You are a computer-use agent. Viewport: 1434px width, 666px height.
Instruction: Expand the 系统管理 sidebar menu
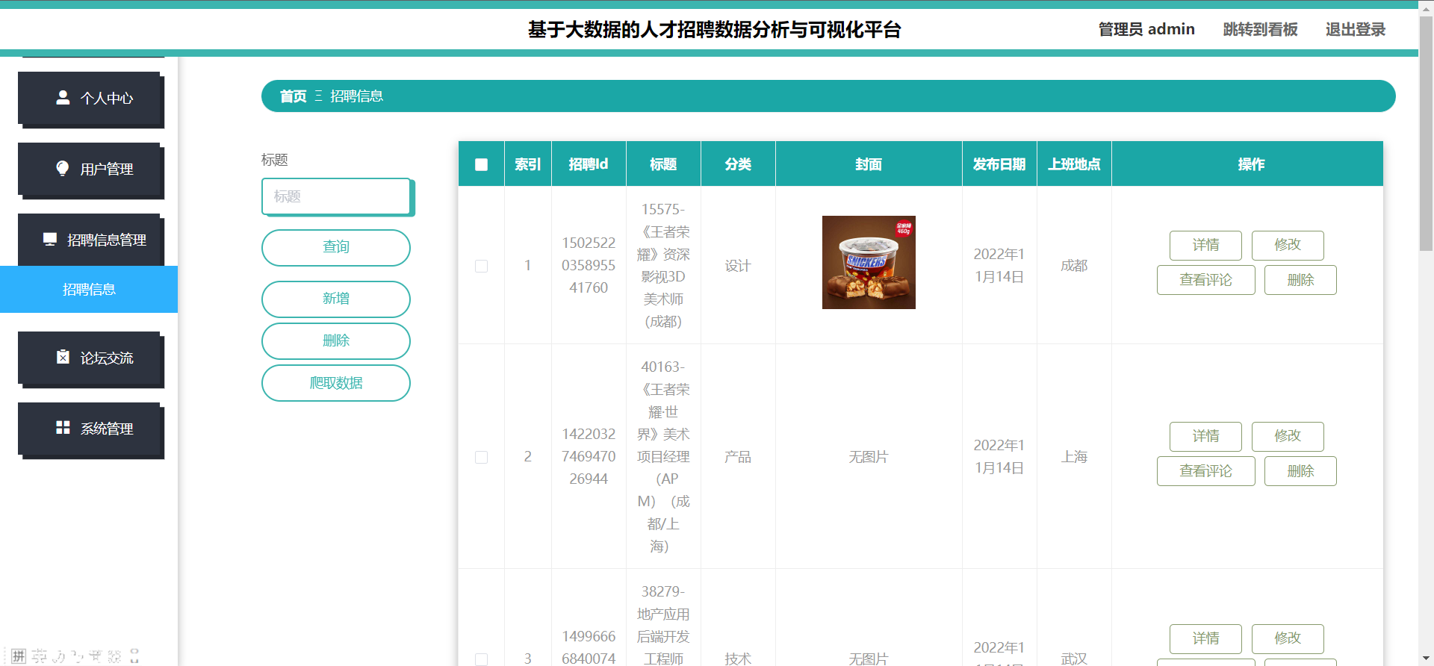click(90, 429)
